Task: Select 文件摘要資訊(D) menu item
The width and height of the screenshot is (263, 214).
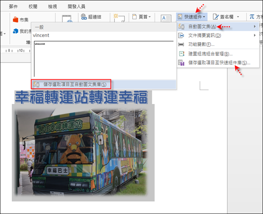Action: (218, 35)
